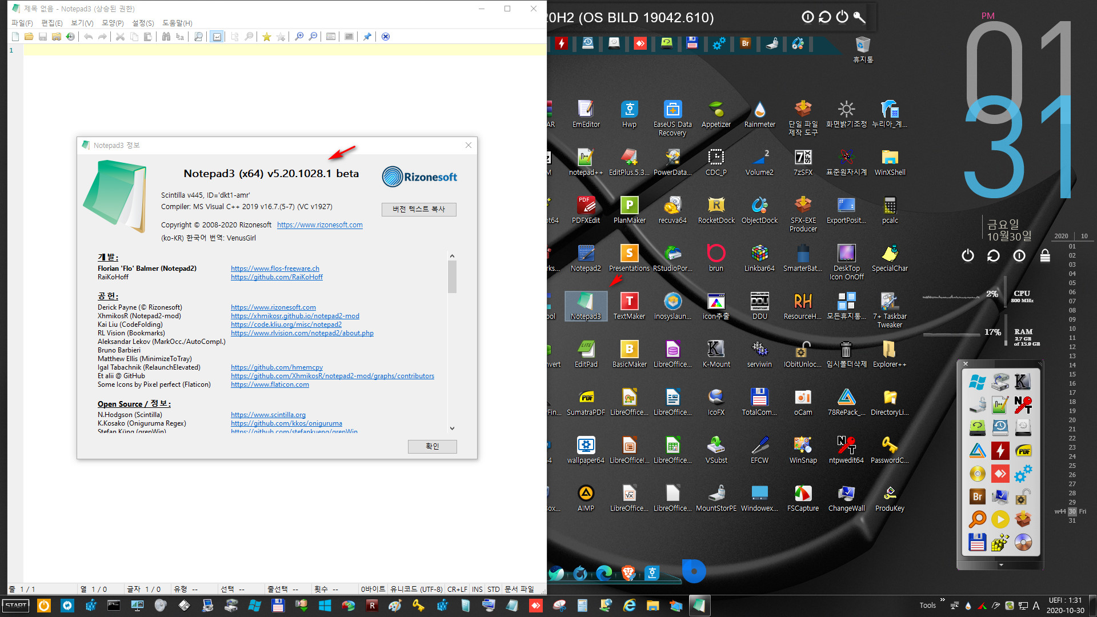Open the 모양(P) menu
This screenshot has width=1097, height=617.
coord(113,23)
